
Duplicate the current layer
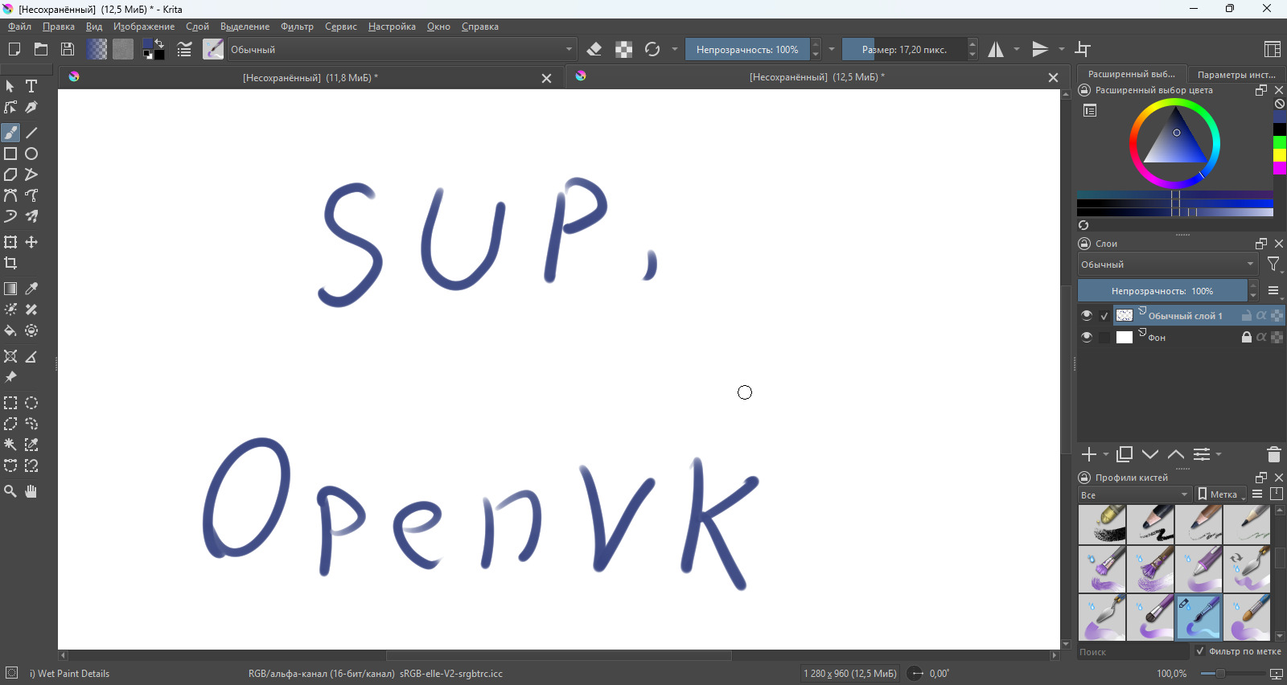[1125, 454]
